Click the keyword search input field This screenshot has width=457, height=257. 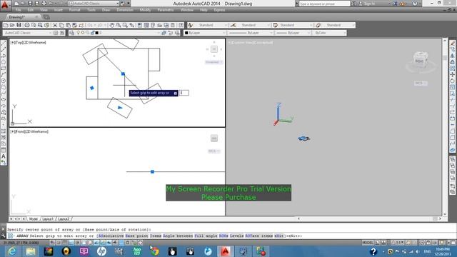324,4
